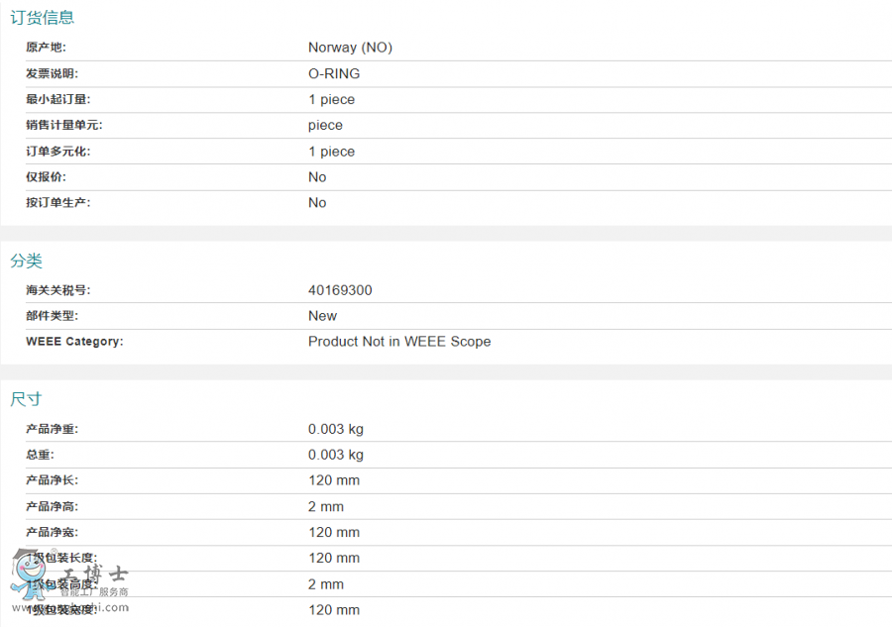Click the 尺寸 section header
This screenshot has height=627, width=892.
pyautogui.click(x=26, y=399)
